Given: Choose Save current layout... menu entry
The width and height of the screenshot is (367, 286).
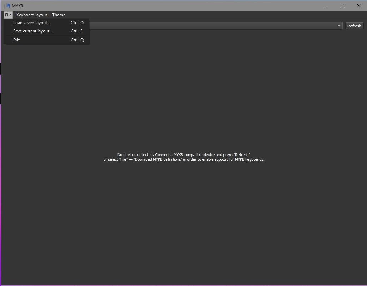Looking at the screenshot, I should click(x=46, y=31).
